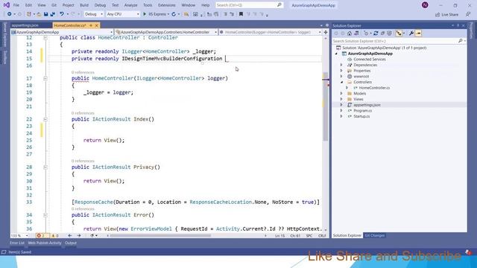Open the Extensions menu
Screen dimensions: 477x268
167,5
